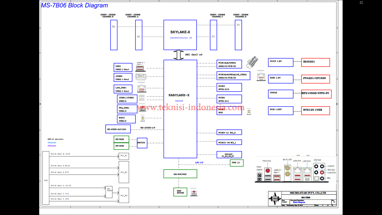Click the JUSB3 header connector picture

click(140, 77)
